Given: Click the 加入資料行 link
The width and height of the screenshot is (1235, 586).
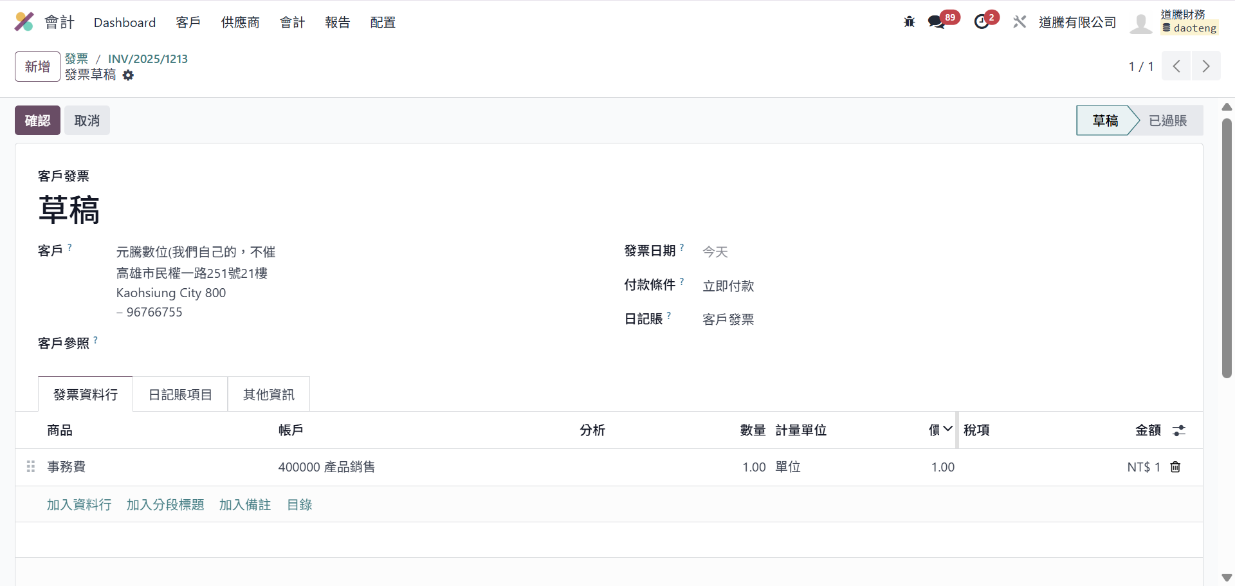Looking at the screenshot, I should 78,505.
